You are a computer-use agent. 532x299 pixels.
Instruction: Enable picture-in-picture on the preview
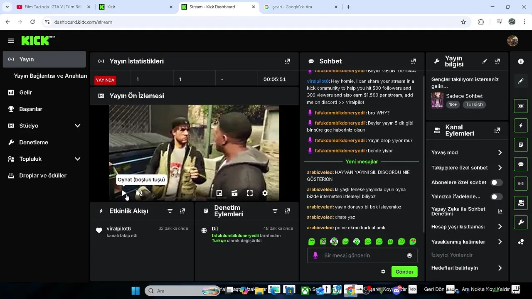point(219,193)
